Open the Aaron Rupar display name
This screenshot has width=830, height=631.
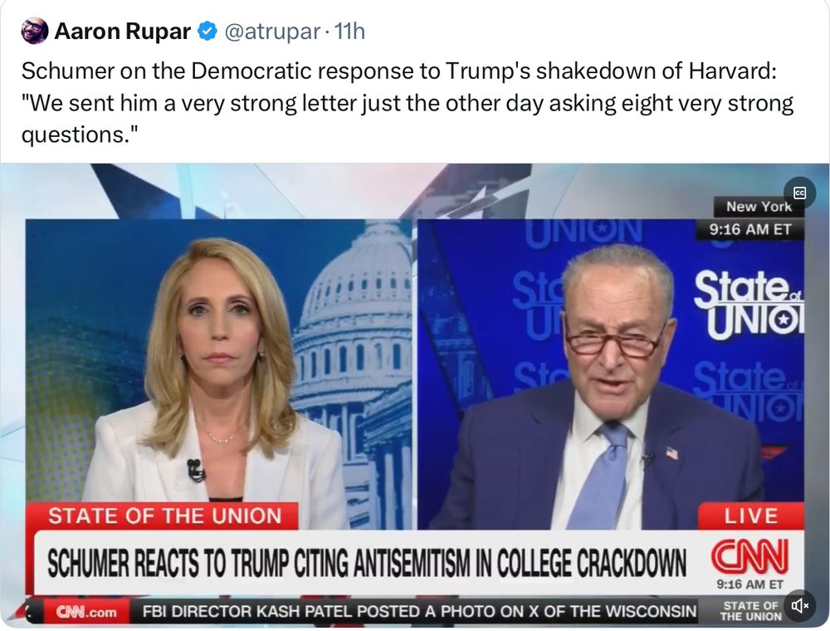(x=122, y=32)
